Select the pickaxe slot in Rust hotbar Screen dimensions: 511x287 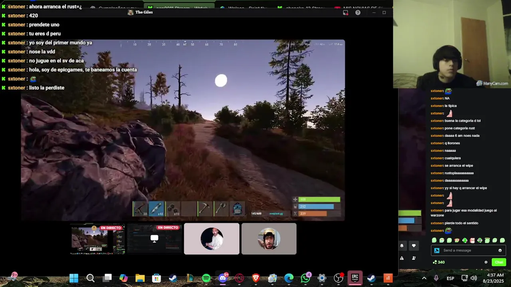pos(205,209)
